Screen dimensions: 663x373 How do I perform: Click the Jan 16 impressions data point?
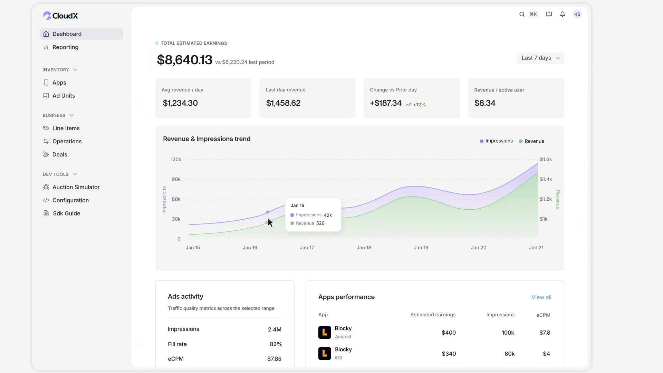[x=267, y=212]
